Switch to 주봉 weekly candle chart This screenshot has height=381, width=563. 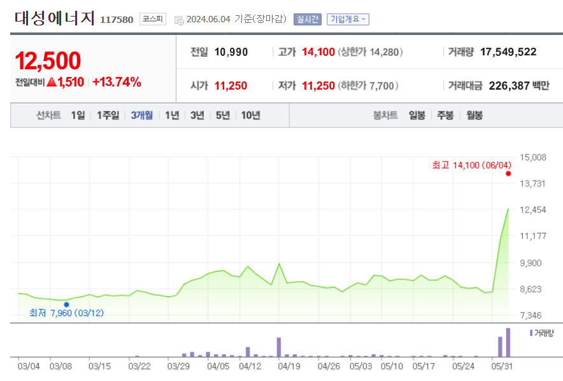pyautogui.click(x=445, y=115)
